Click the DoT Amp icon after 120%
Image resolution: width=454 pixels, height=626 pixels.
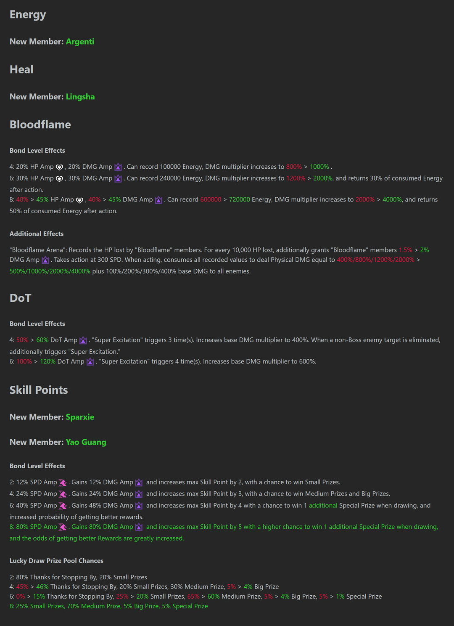click(90, 362)
